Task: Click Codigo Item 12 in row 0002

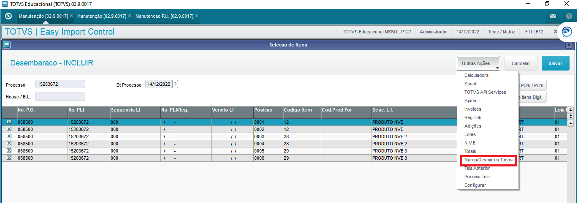Action: click(286, 129)
